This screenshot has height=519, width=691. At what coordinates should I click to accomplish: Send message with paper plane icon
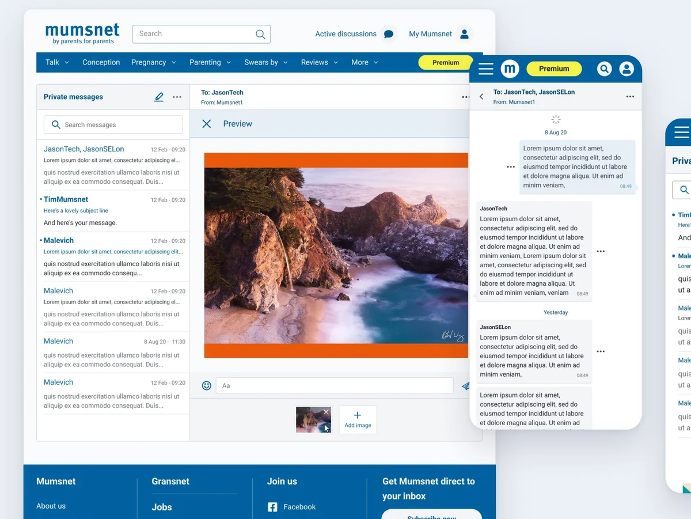(x=466, y=386)
